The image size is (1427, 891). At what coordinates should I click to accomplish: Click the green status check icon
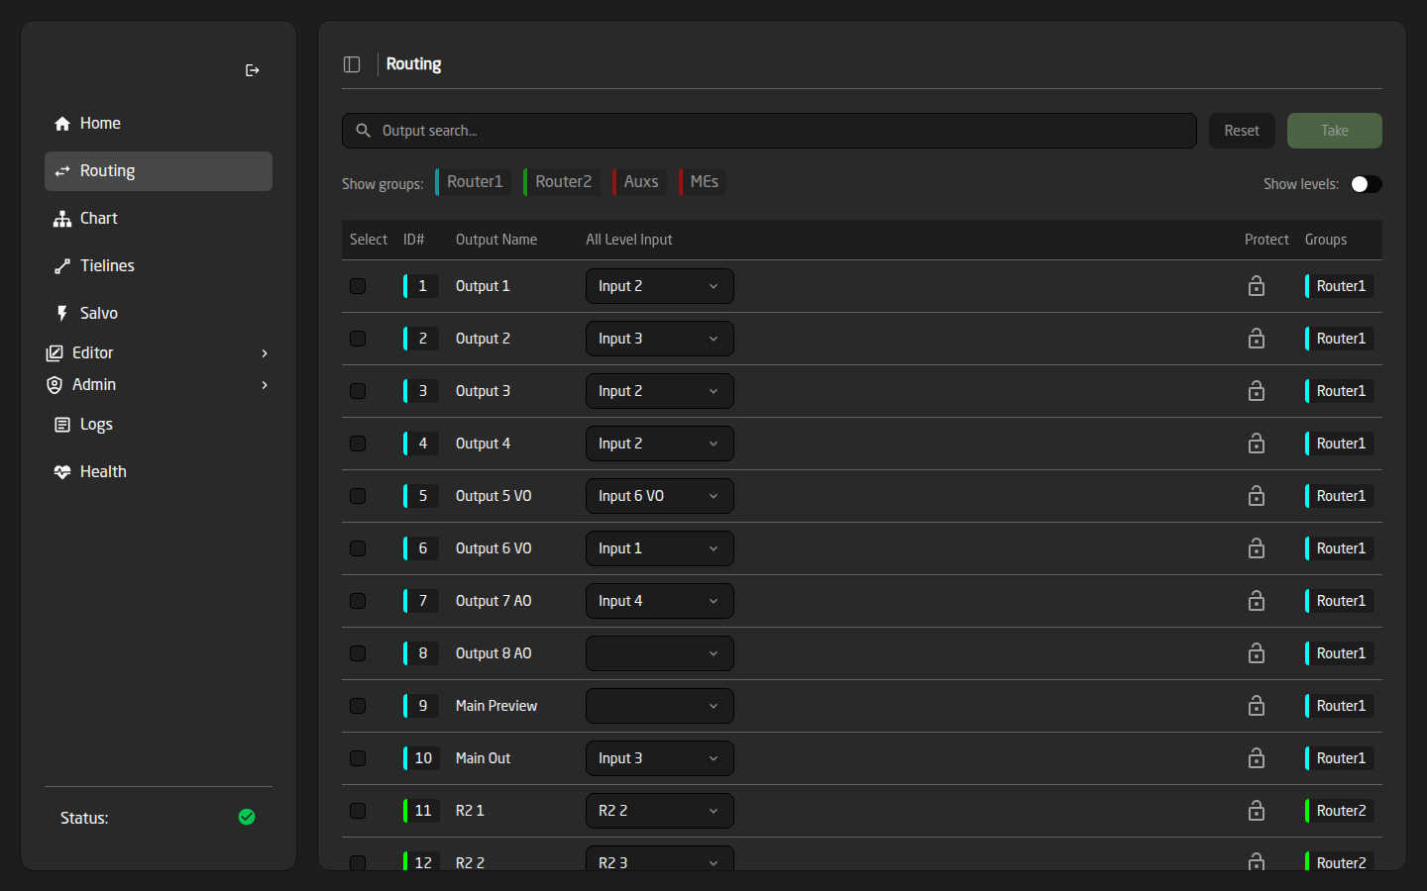coord(247,817)
